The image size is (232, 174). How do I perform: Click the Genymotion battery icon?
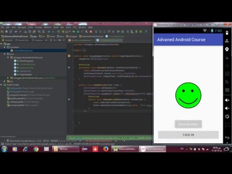click(227, 33)
